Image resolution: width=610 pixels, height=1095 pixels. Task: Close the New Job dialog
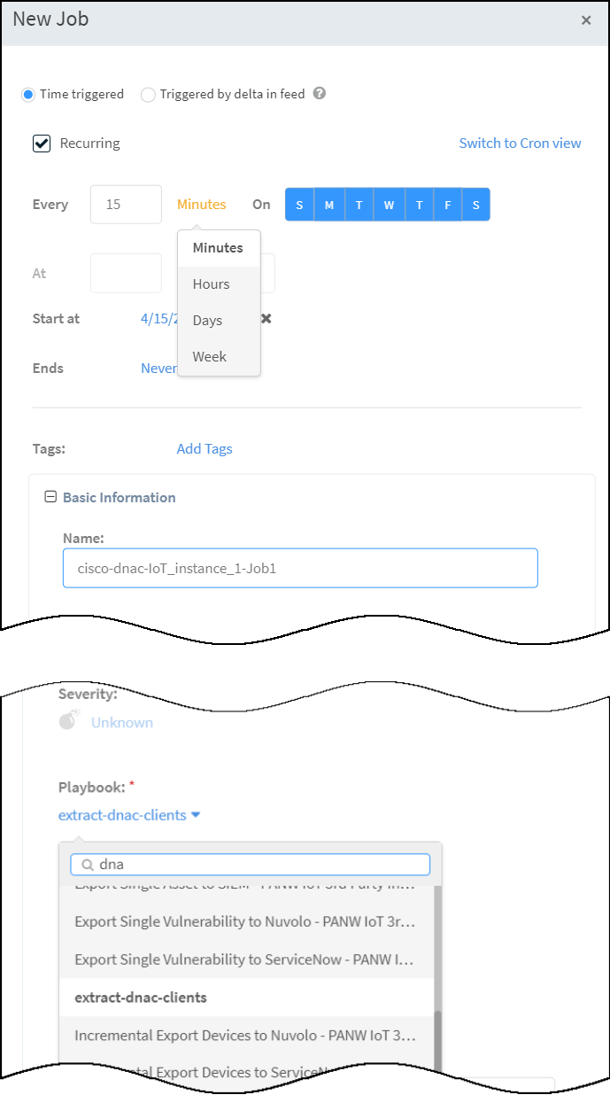pos(586,20)
